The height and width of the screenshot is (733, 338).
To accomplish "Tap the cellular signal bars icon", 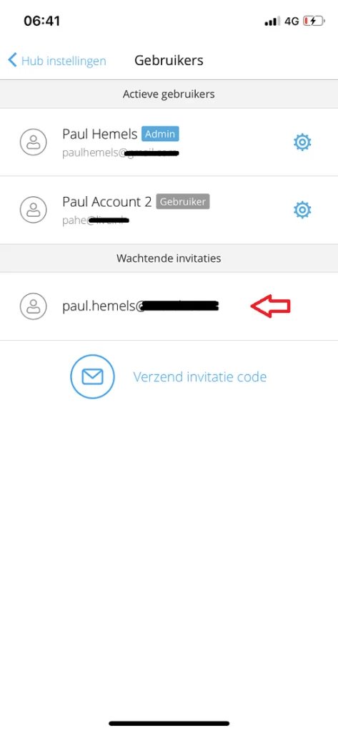I will [272, 21].
